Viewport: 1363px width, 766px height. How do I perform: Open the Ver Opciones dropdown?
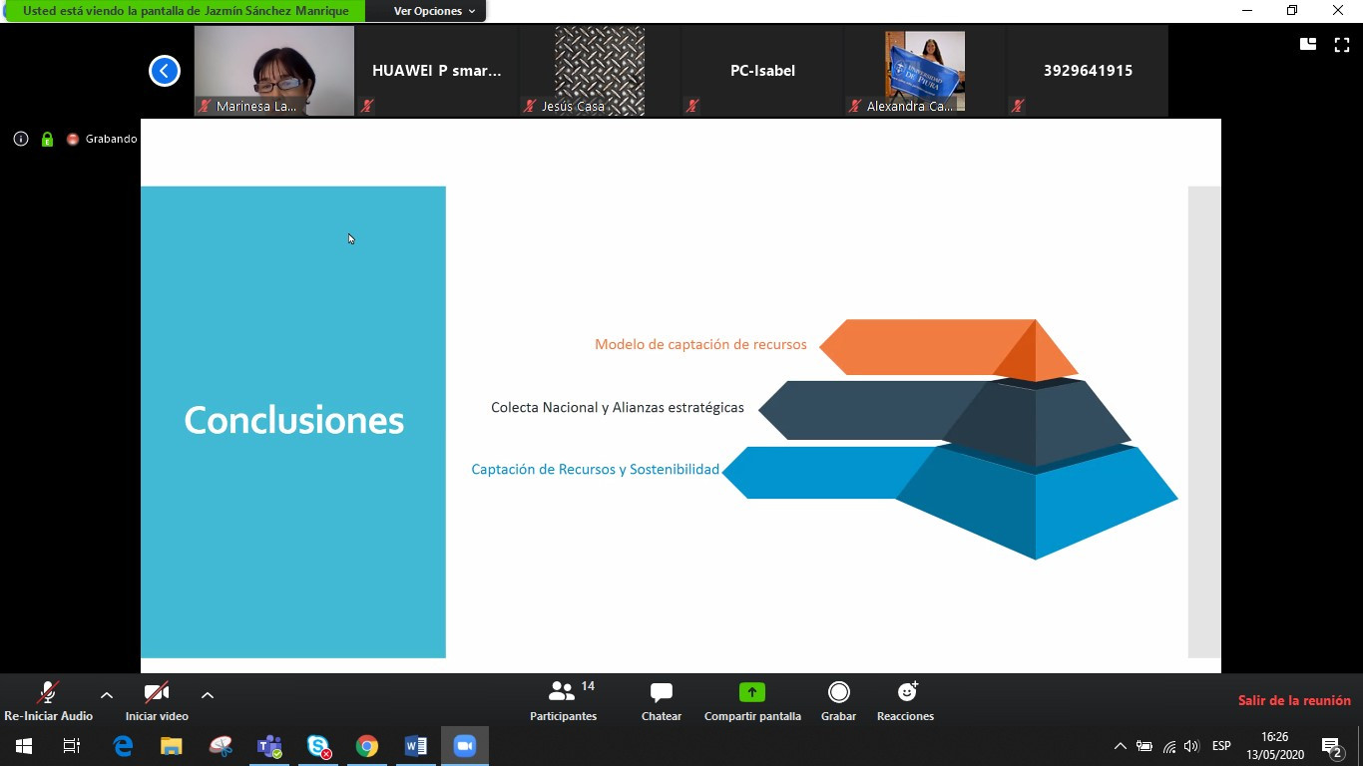point(426,11)
